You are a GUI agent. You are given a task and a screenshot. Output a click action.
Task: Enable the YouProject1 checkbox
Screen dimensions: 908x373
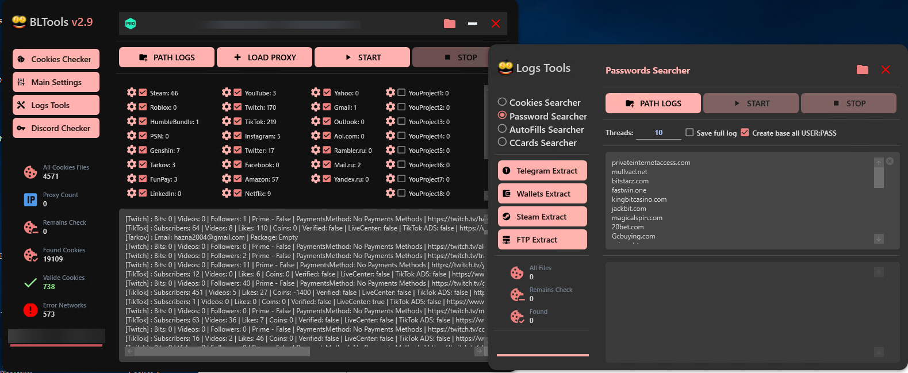401,93
